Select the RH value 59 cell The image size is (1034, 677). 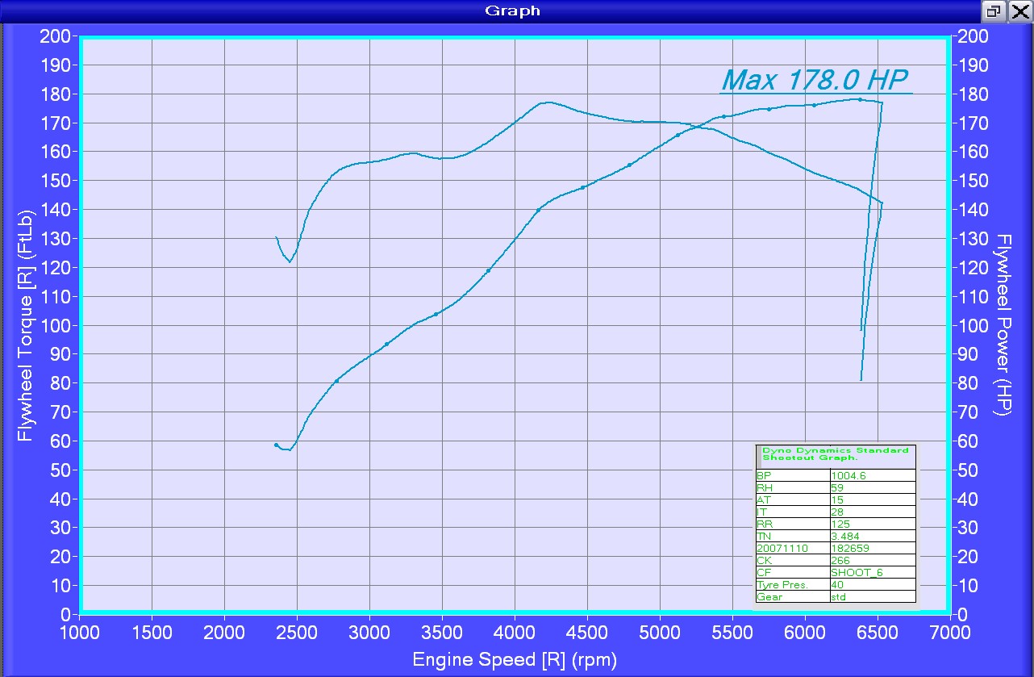(872, 488)
